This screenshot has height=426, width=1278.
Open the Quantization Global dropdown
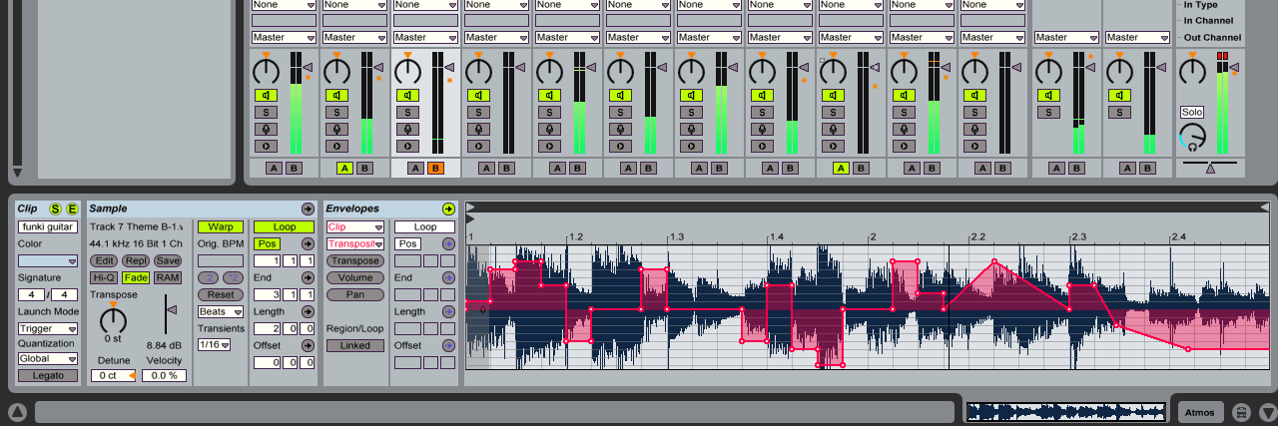click(x=48, y=358)
